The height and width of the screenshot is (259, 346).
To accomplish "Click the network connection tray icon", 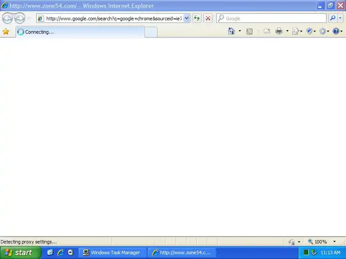I will (314, 253).
